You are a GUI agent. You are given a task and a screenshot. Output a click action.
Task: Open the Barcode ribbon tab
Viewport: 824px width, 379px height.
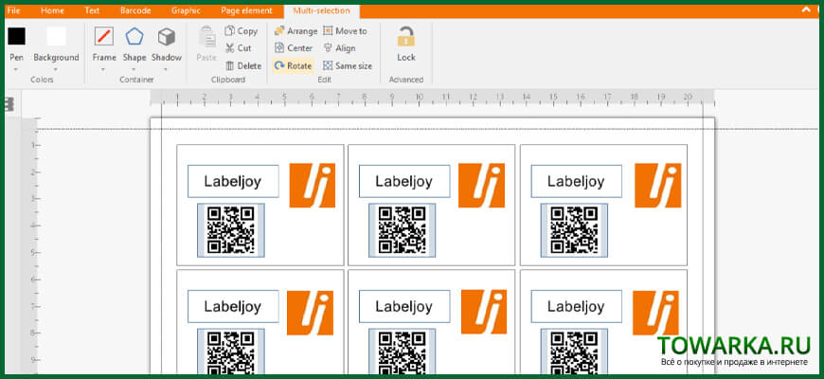pos(135,10)
